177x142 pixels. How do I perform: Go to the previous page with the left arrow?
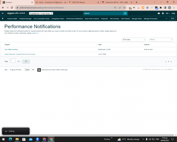coord(166,61)
